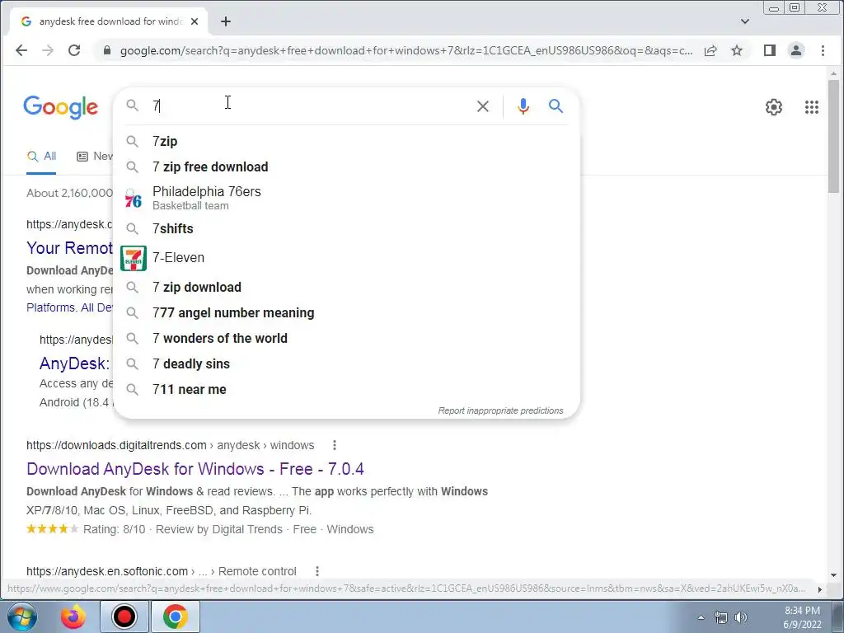Screen dimensions: 844x633
Task: Open Chrome side panel icon
Action: tap(769, 50)
